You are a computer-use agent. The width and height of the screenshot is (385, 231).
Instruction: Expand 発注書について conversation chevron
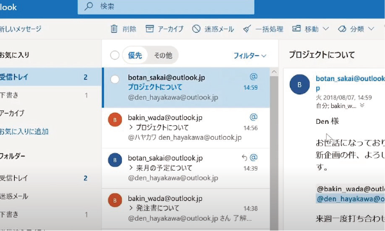tap(131, 208)
